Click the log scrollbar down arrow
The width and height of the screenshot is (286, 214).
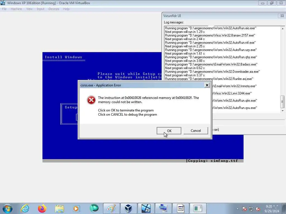(x=283, y=111)
